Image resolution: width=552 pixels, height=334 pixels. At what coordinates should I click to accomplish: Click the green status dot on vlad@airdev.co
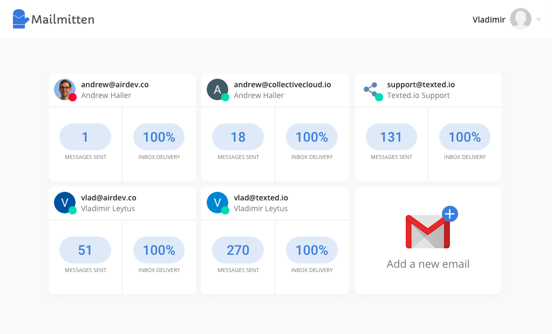click(x=72, y=211)
